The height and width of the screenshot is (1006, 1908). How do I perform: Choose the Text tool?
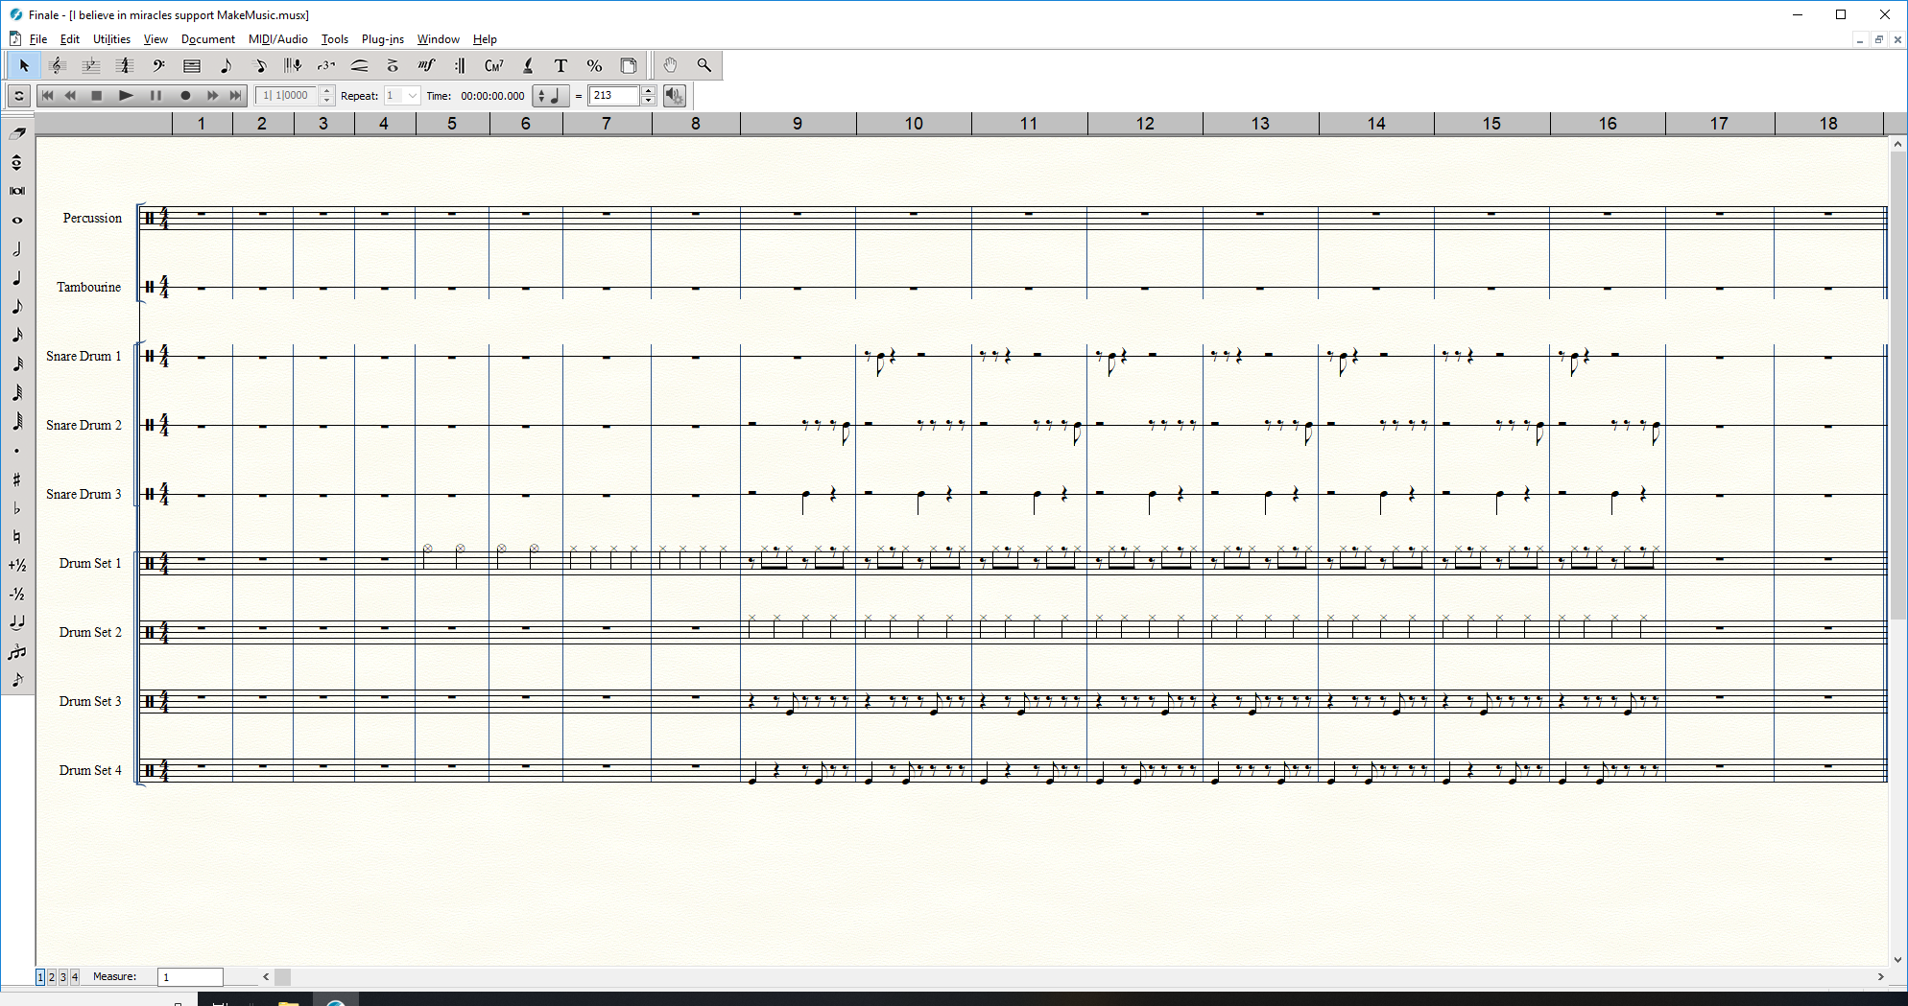coord(560,65)
